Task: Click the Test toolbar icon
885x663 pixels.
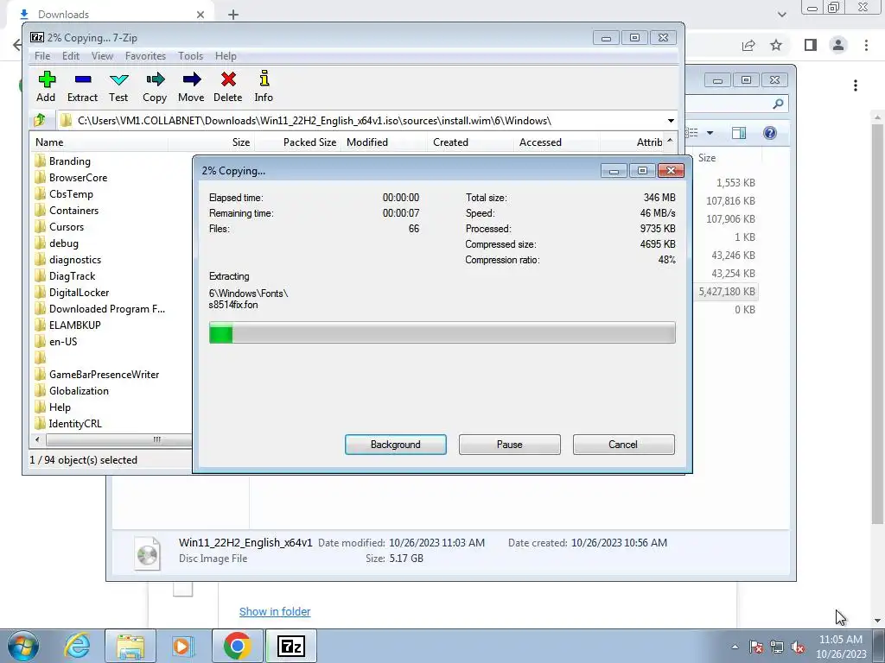Action: 118,86
